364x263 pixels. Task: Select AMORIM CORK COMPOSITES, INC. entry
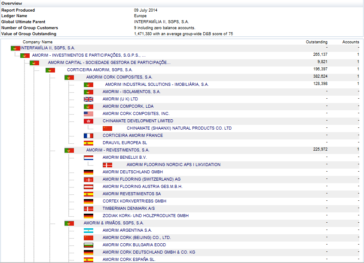pyautogui.click(x=136, y=114)
